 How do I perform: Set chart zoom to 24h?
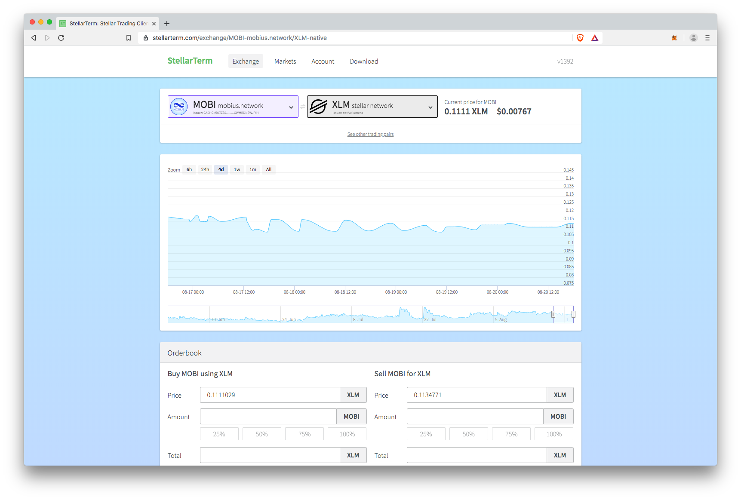click(205, 169)
